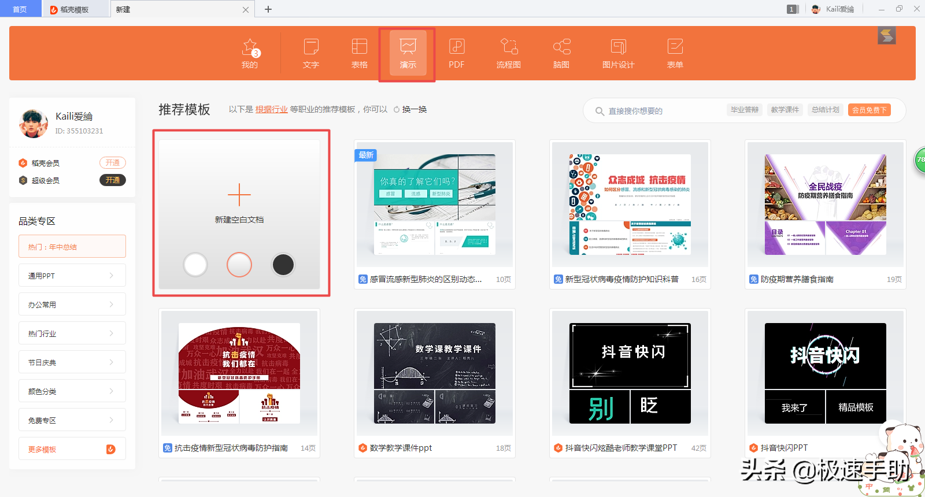
Task: Choose the white background color circle
Action: tap(195, 265)
